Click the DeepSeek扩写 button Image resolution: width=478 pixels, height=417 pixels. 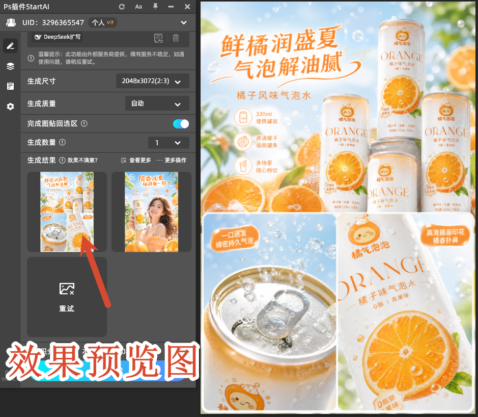(58, 37)
